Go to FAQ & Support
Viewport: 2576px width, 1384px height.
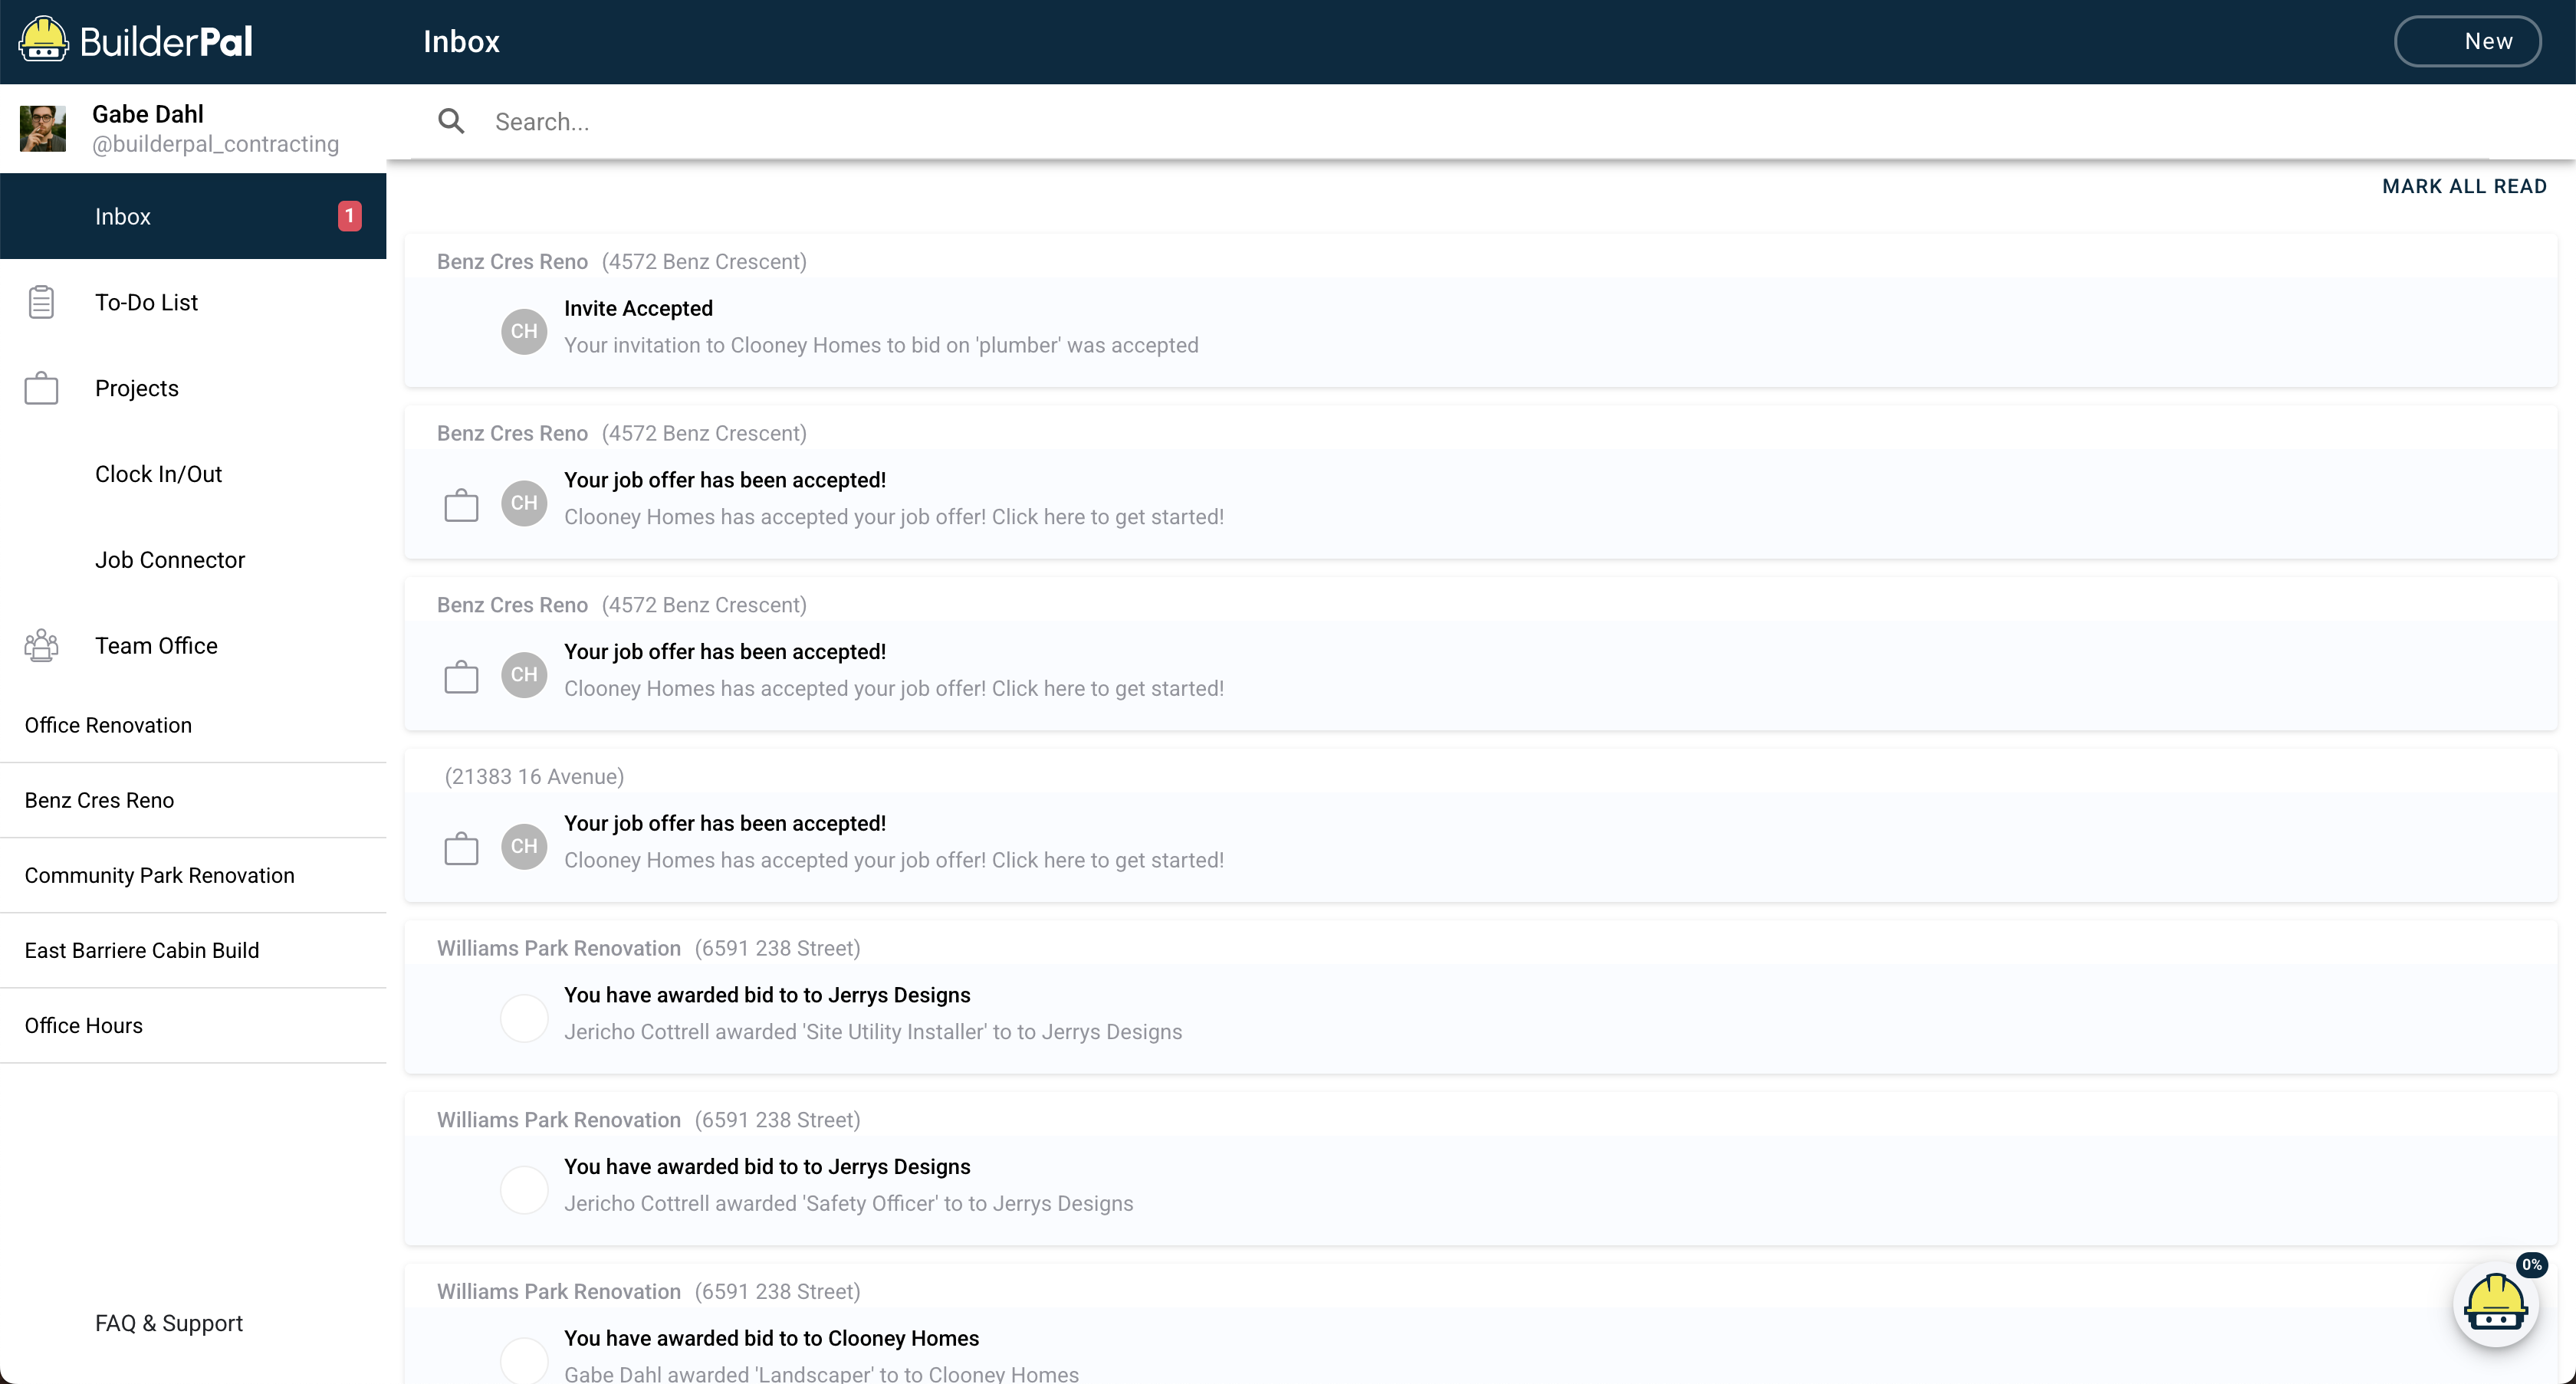click(169, 1323)
